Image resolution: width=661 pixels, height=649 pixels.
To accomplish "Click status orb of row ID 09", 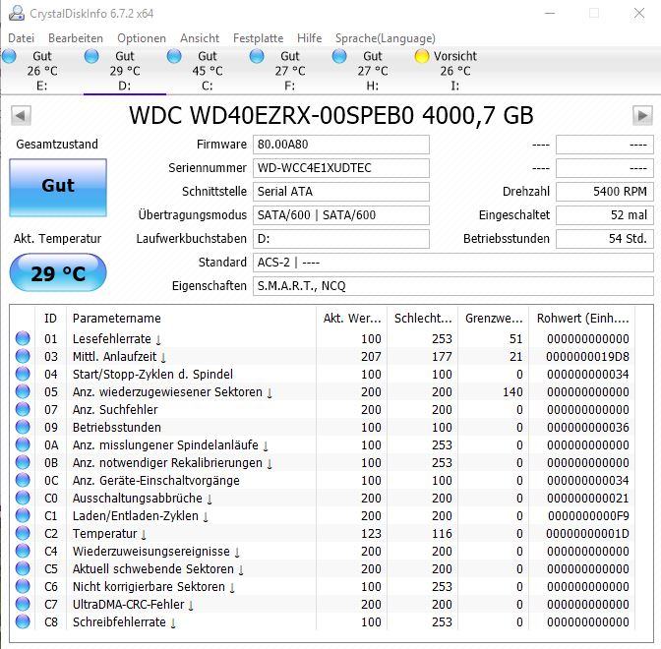I will (x=23, y=427).
